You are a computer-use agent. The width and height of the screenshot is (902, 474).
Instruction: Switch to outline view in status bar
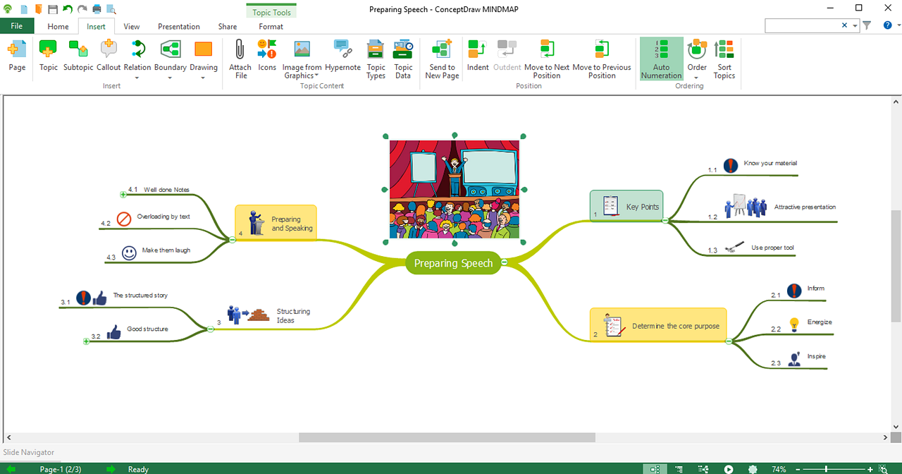pyautogui.click(x=679, y=469)
